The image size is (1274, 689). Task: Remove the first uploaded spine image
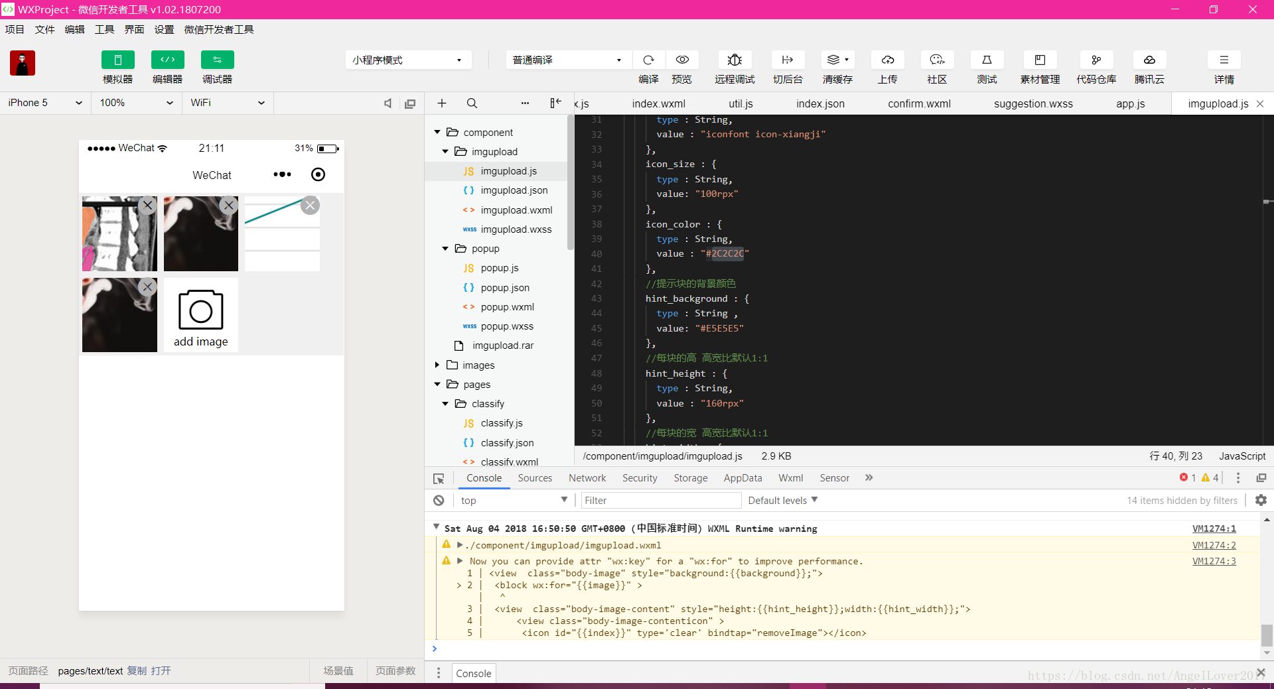148,206
